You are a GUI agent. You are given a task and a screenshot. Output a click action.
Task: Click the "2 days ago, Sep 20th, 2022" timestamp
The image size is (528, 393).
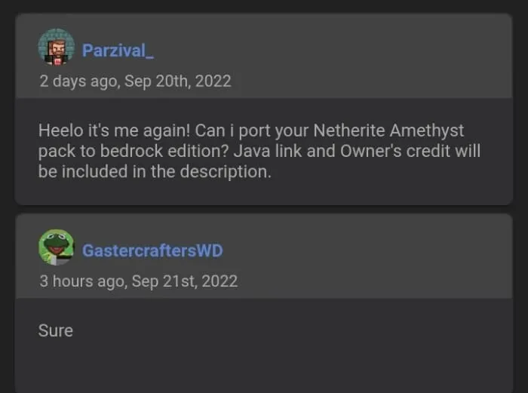tap(135, 81)
